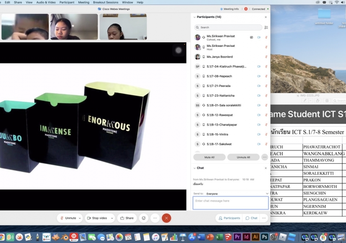Open the Audio & Video menu
The image size is (346, 243).
coord(46,2)
